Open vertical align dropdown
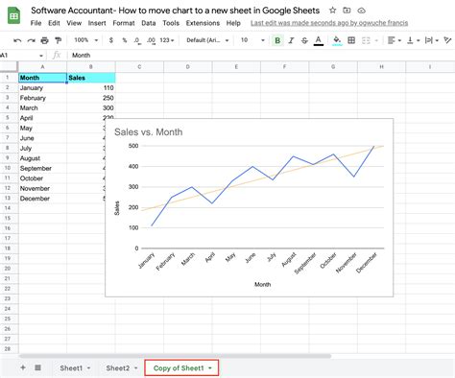This screenshot has width=455, height=378. tap(413, 40)
